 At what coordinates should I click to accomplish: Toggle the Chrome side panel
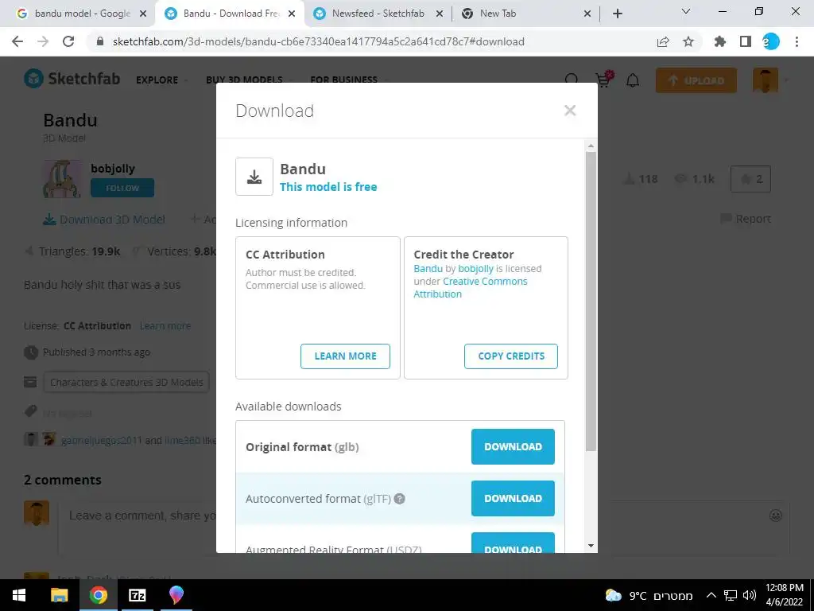click(x=746, y=41)
